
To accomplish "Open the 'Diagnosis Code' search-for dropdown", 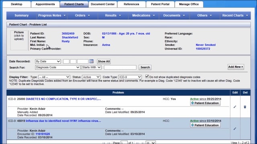I will [x=57, y=67].
